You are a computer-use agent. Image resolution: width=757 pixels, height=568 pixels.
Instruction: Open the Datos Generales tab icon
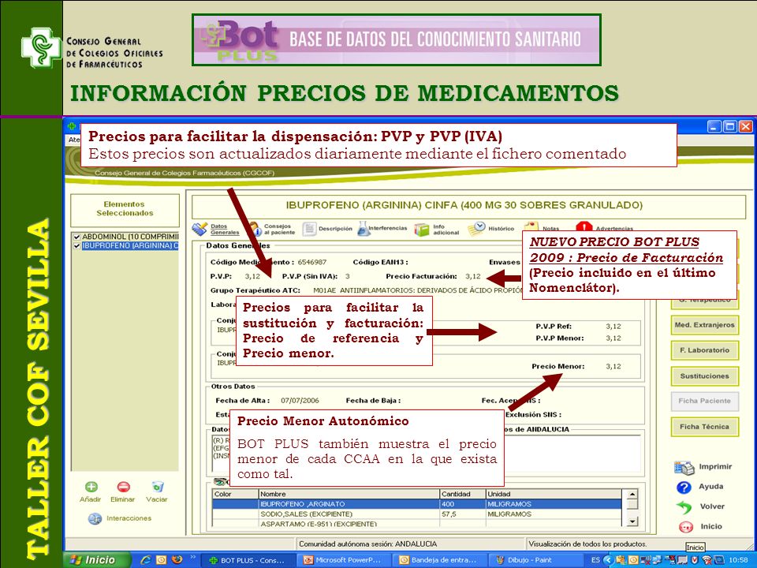click(x=200, y=229)
